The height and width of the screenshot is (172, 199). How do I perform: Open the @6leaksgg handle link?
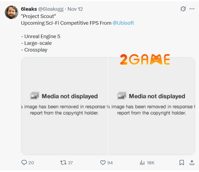(51, 9)
